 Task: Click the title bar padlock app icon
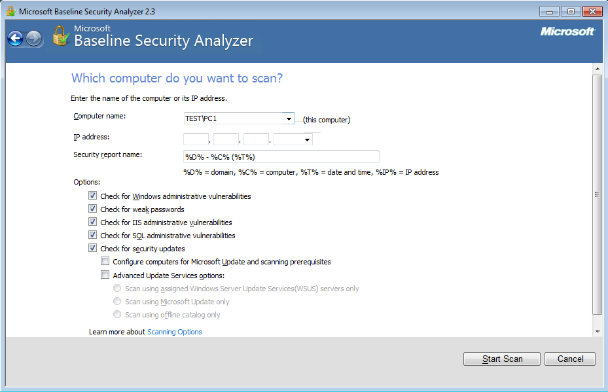pos(11,11)
